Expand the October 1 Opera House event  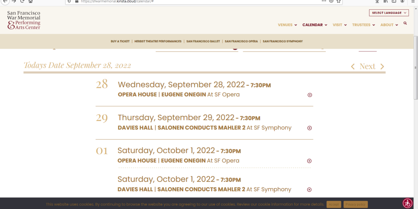[x=309, y=161]
